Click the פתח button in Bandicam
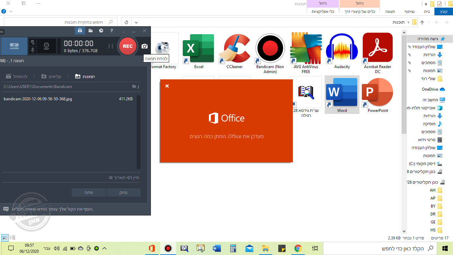 (x=89, y=193)
